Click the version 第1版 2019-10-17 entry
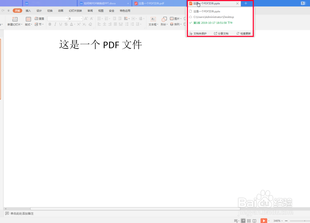Viewport: 310px width, 223px height. (x=213, y=23)
